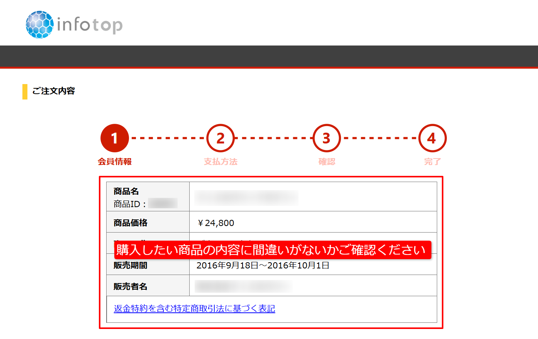This screenshot has width=538, height=339.
Task: Click the sales period date range
Action: 263,265
